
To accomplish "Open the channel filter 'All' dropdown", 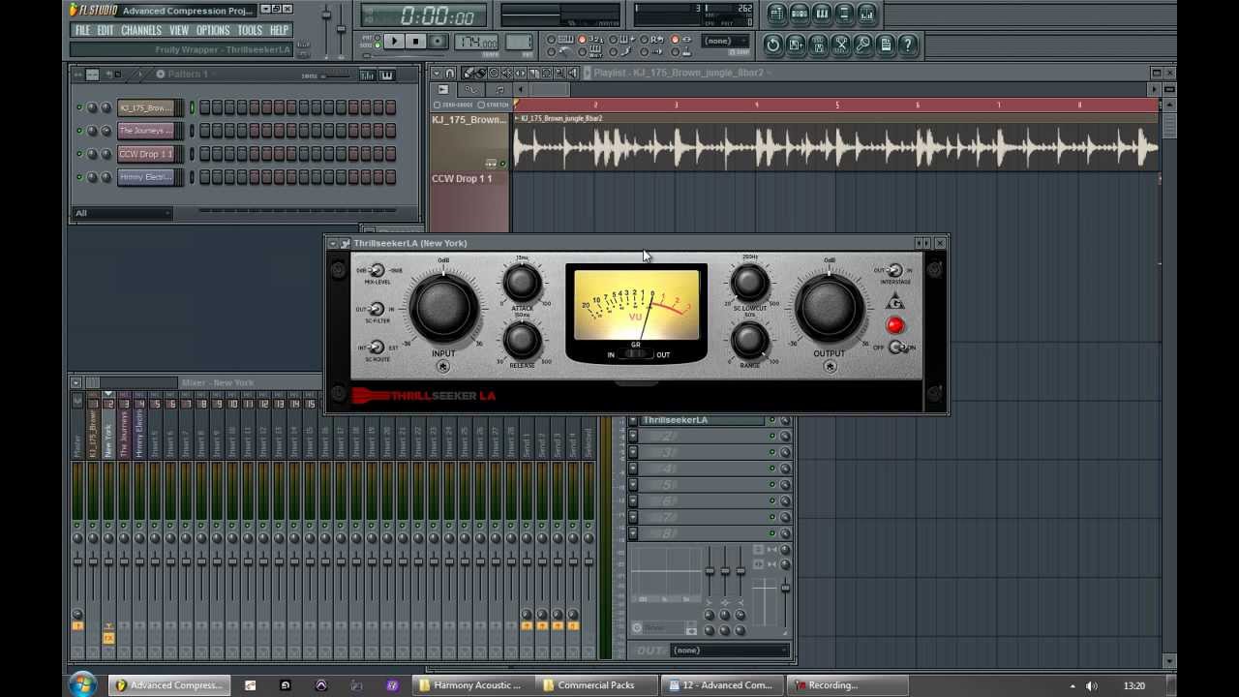I will point(122,213).
